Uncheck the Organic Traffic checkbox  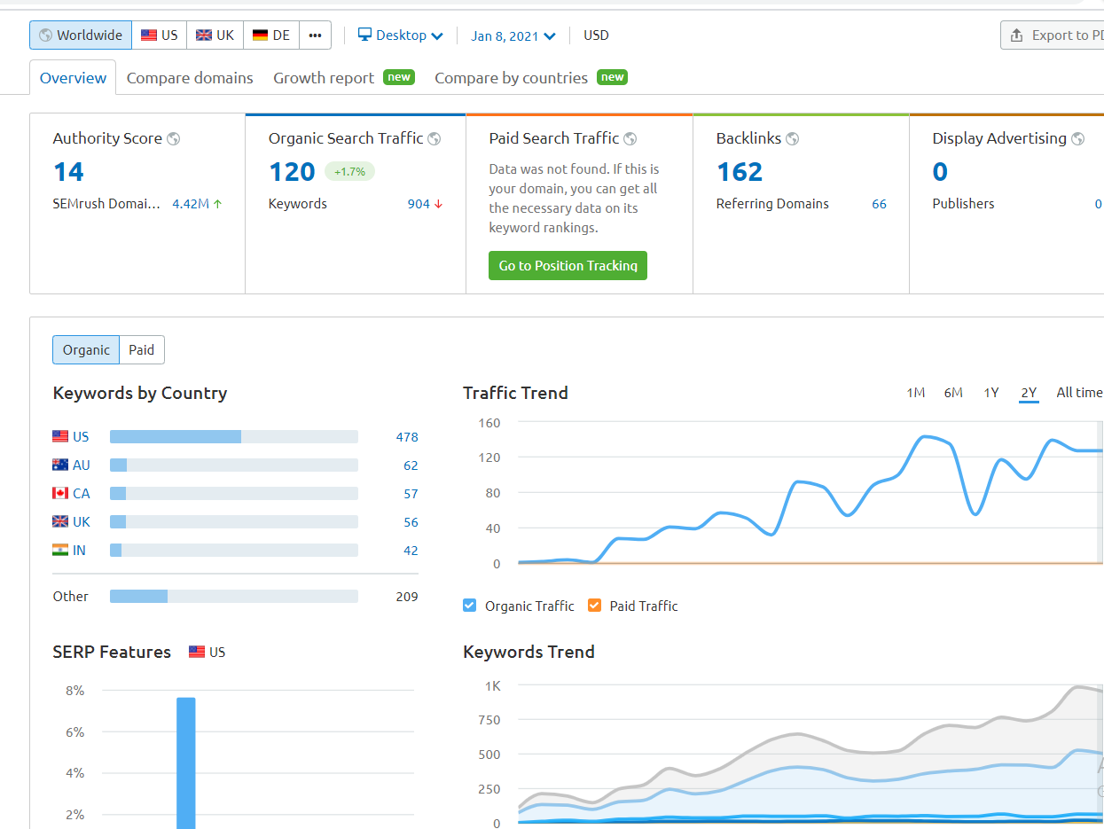pos(470,606)
